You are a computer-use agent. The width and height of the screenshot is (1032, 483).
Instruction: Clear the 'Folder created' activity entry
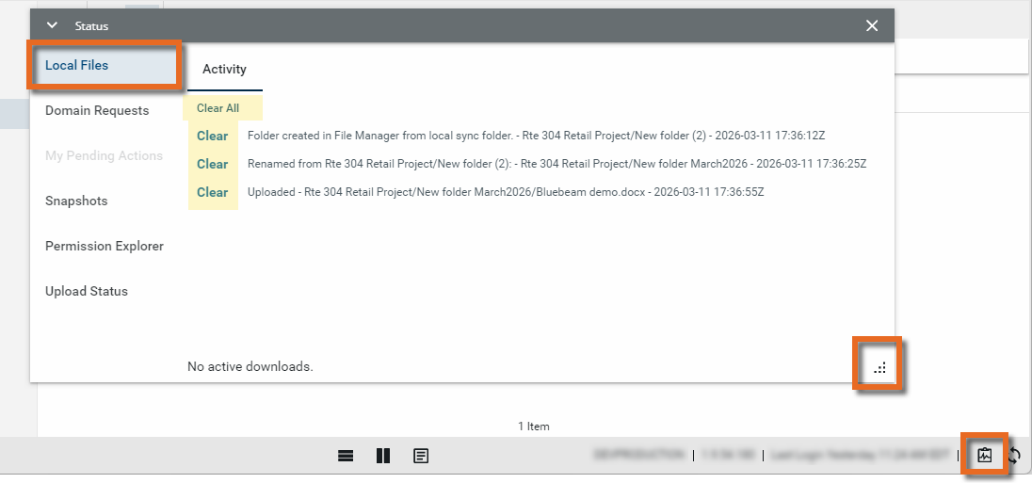pyautogui.click(x=212, y=136)
